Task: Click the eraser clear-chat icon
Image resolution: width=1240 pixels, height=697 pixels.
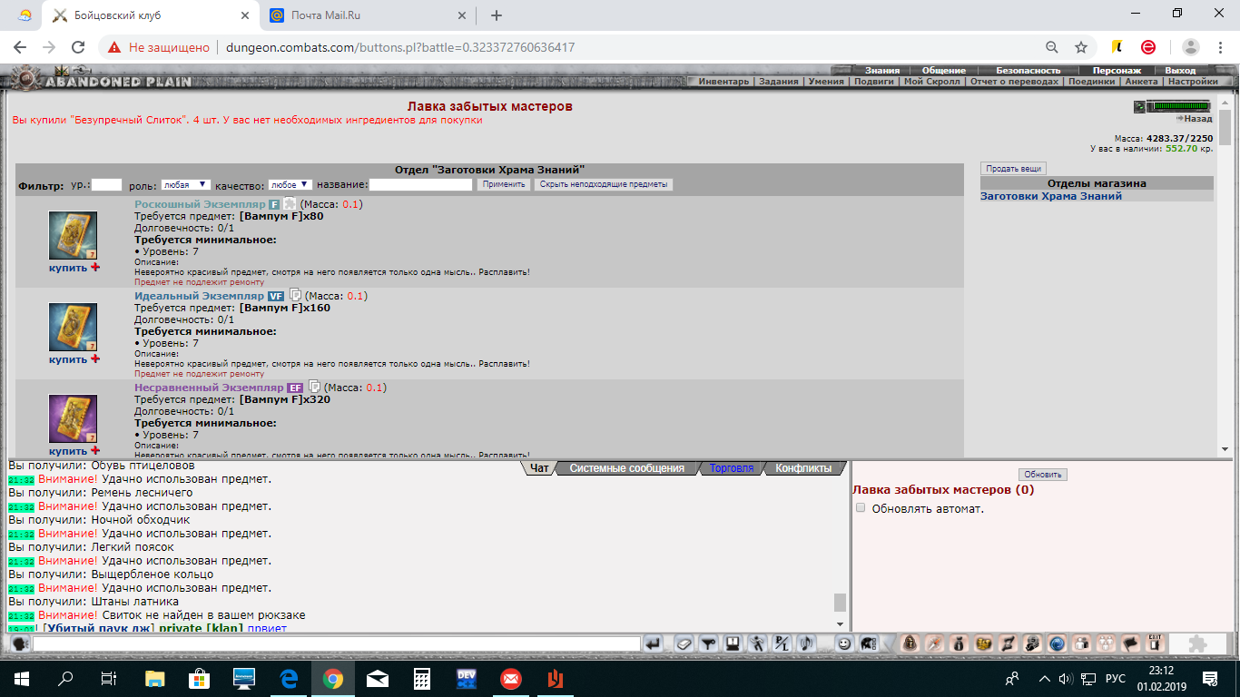Action: pyautogui.click(x=684, y=643)
